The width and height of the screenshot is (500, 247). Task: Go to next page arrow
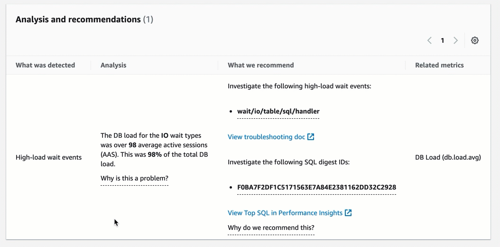coord(455,40)
